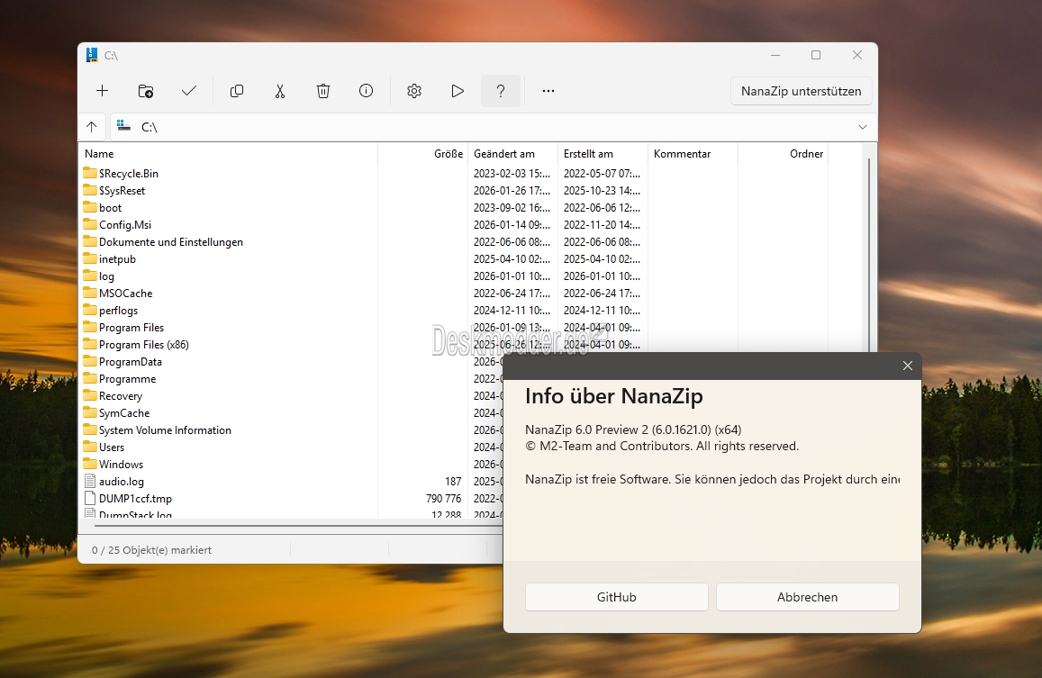Select the Program Files (x86) folder
Viewport: 1042px width, 678px height.
pos(143,345)
